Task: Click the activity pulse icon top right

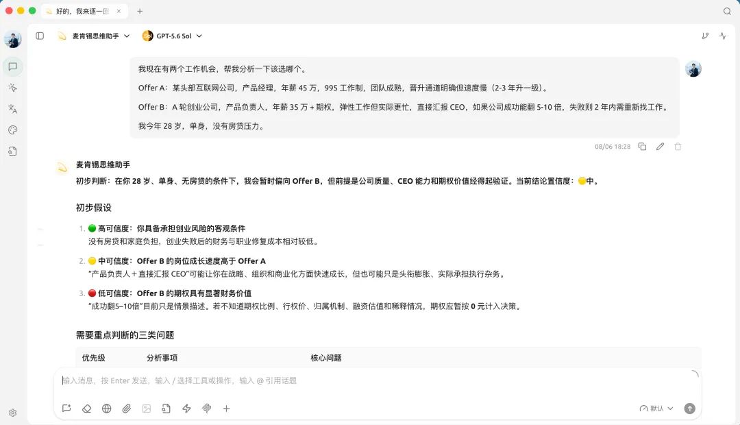Action: [x=723, y=36]
